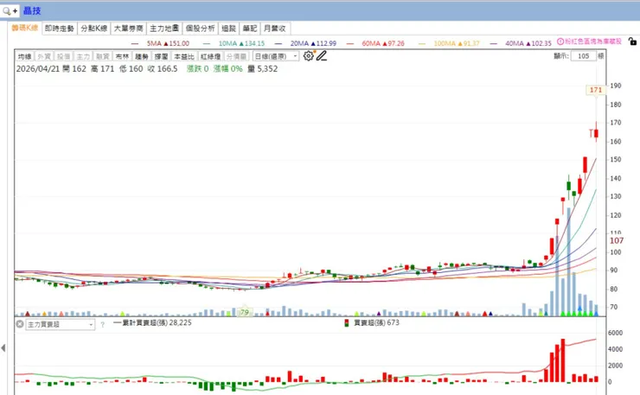Switch to the 個股分析 tab
The width and height of the screenshot is (640, 395).
(x=200, y=29)
